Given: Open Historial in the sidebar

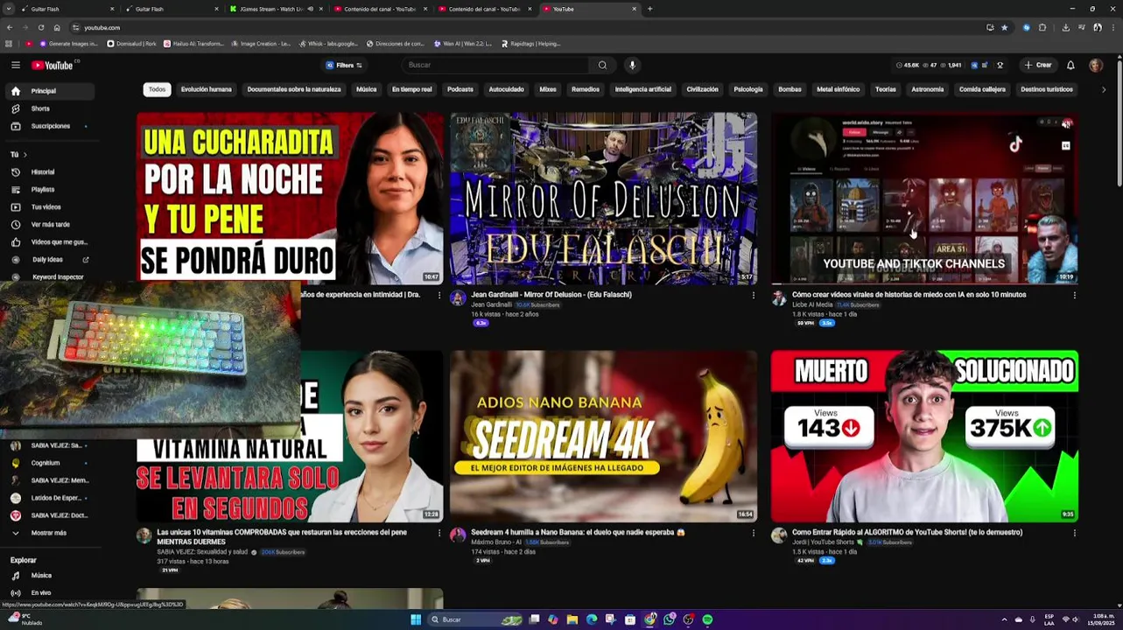Looking at the screenshot, I should click(43, 172).
